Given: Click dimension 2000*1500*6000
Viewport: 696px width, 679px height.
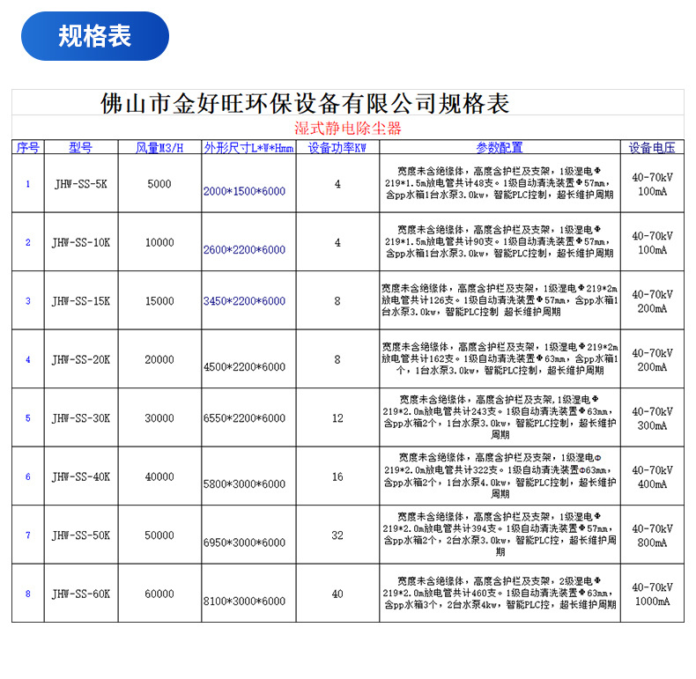Looking at the screenshot, I should (x=244, y=191).
